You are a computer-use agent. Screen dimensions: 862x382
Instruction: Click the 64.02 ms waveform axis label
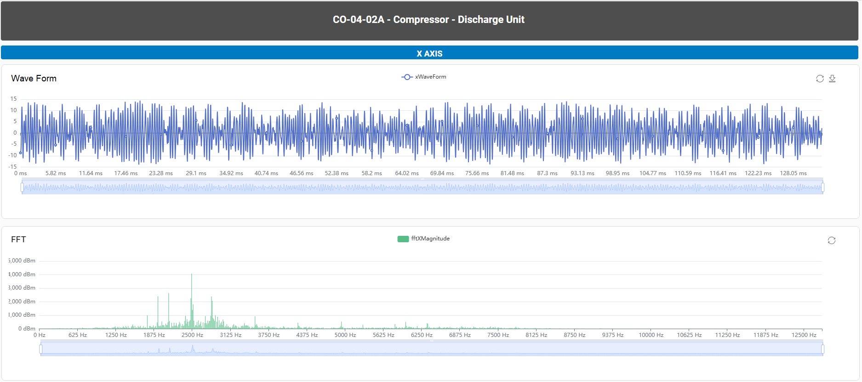click(x=407, y=173)
